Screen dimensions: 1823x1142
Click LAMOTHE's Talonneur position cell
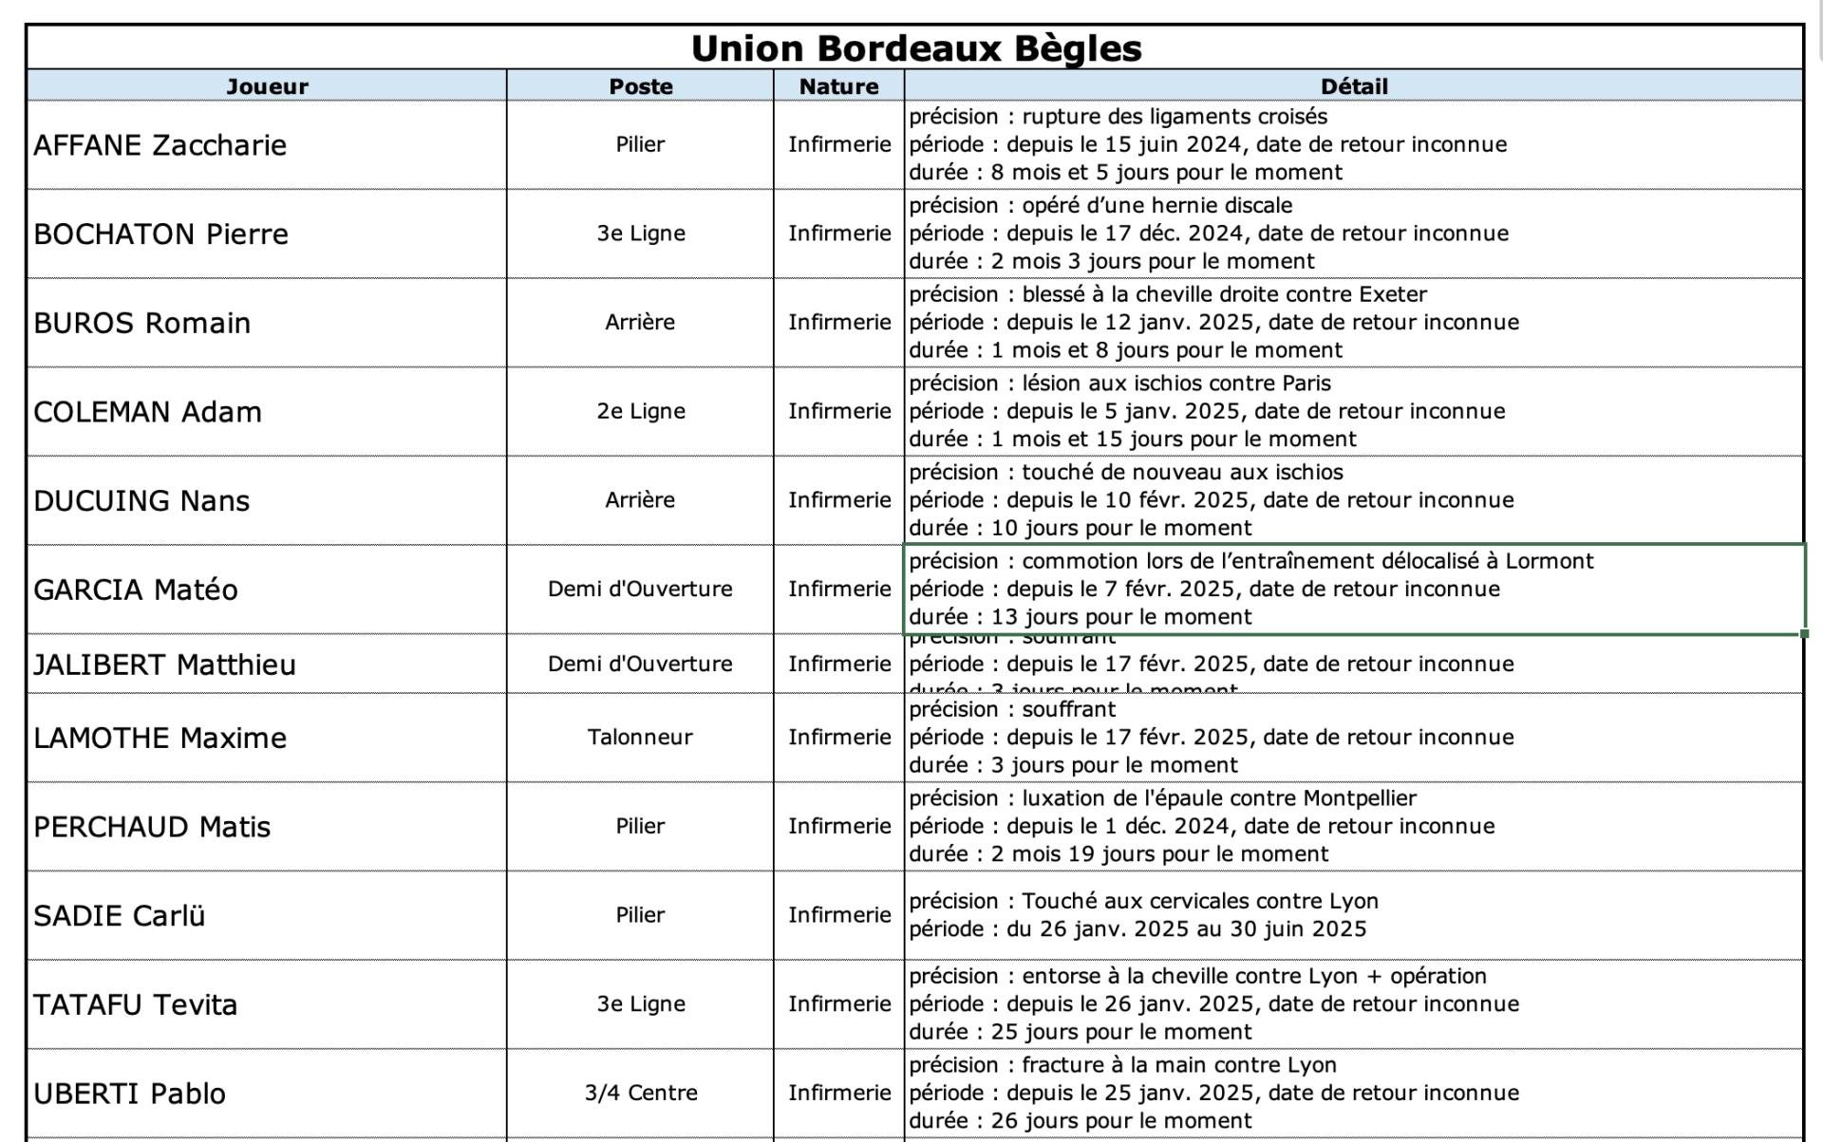pyautogui.click(x=640, y=738)
